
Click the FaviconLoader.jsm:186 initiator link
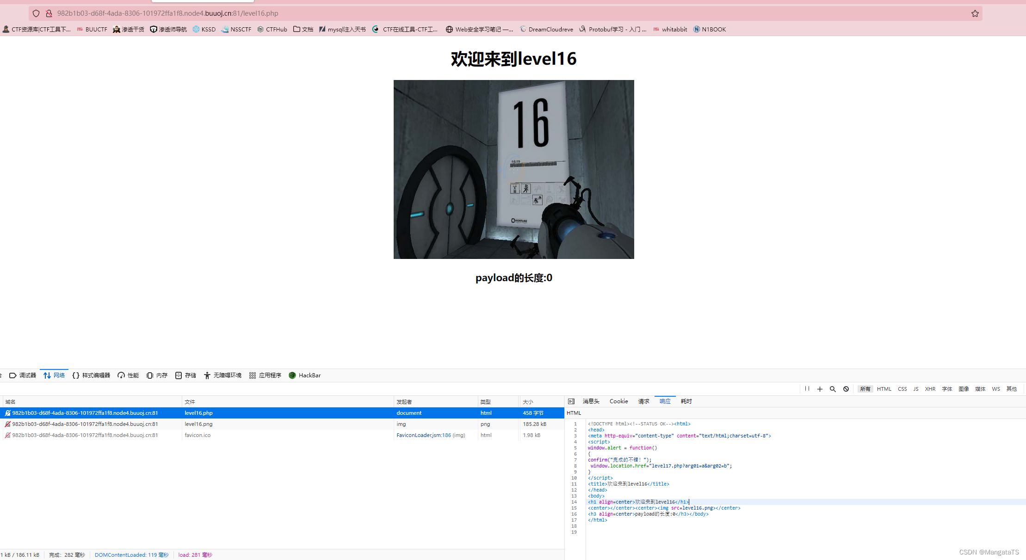423,435
